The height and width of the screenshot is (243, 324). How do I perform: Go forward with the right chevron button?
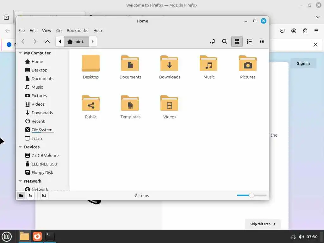pos(35,41)
